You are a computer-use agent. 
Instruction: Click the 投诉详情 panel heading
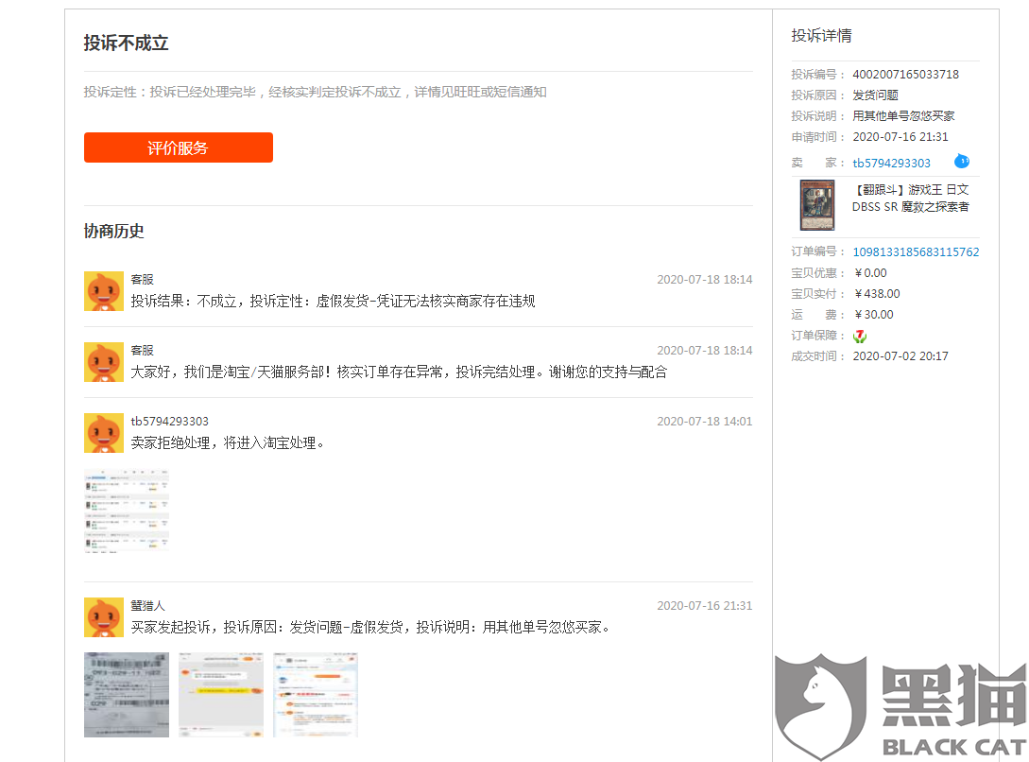[821, 35]
